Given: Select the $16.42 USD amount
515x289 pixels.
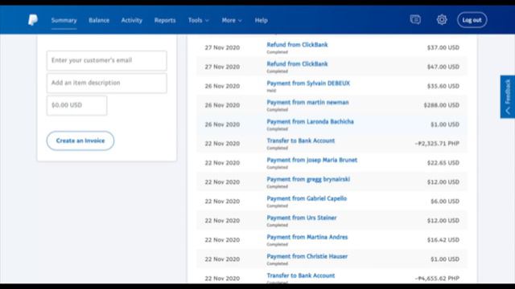Looking at the screenshot, I should [x=443, y=240].
